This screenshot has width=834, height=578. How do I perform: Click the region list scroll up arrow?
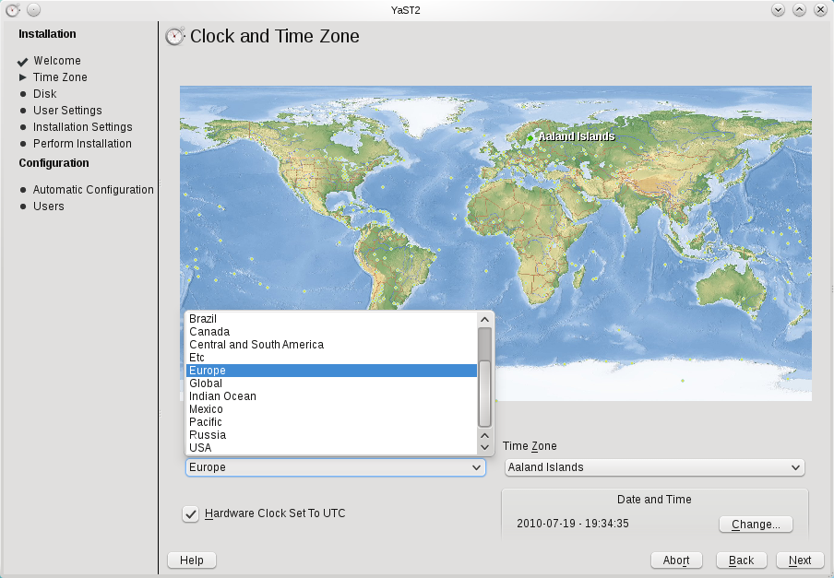[x=484, y=319]
